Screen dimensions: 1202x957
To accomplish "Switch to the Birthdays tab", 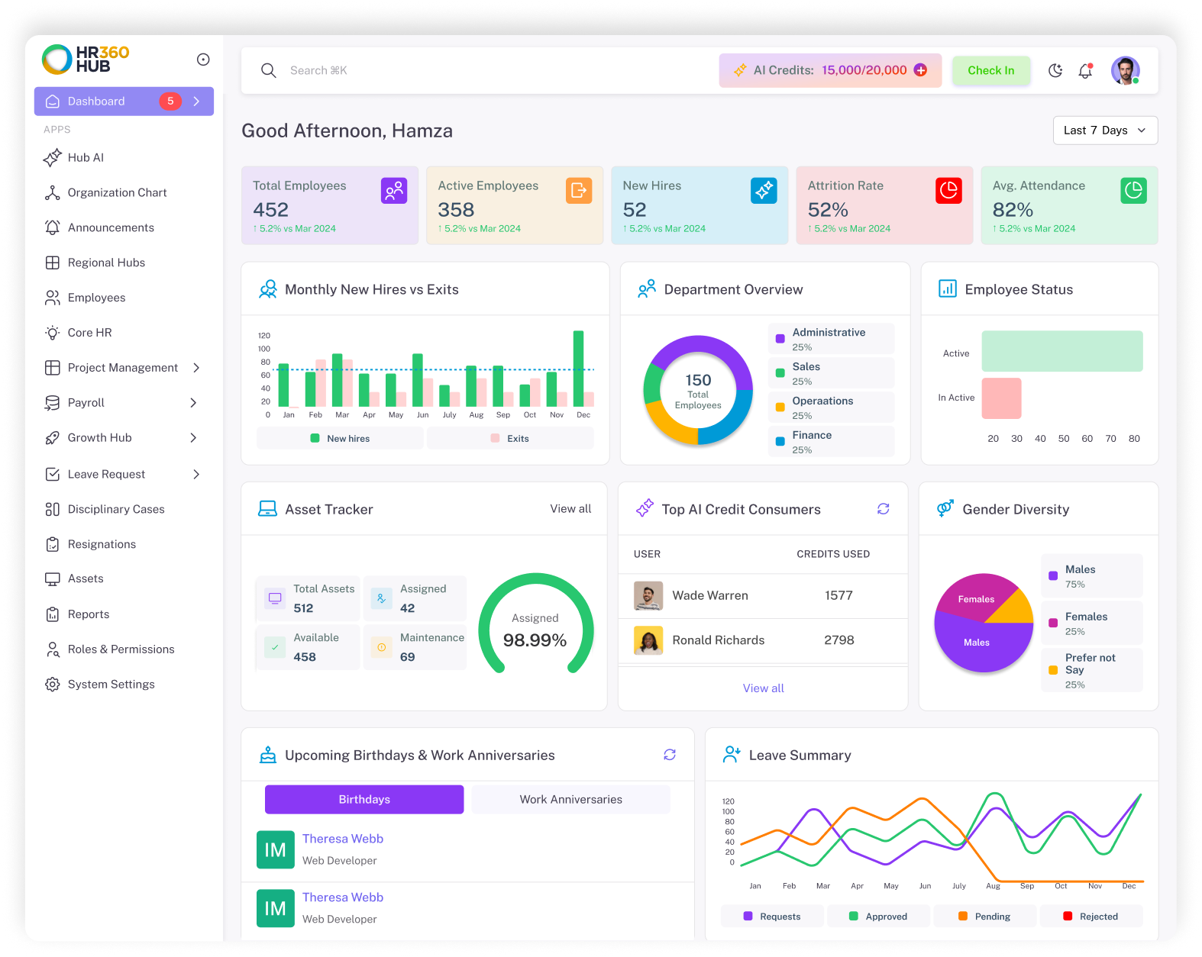I will pyautogui.click(x=364, y=800).
